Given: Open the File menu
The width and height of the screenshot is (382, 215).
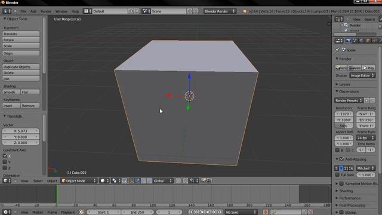Looking at the screenshot, I should pyautogui.click(x=23, y=11).
